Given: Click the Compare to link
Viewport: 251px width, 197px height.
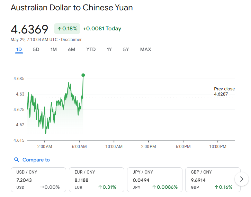Looking at the screenshot, I should tap(36, 160).
